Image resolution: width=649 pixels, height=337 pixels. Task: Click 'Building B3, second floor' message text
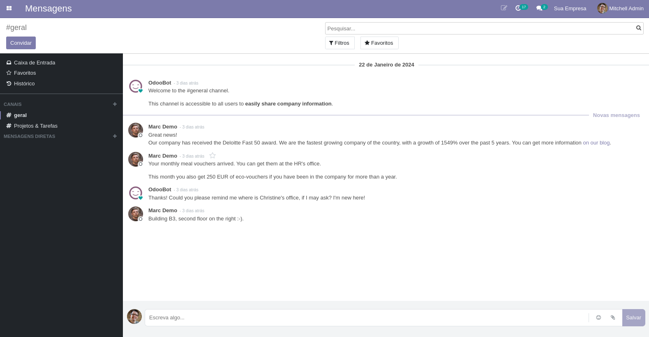pyautogui.click(x=196, y=219)
